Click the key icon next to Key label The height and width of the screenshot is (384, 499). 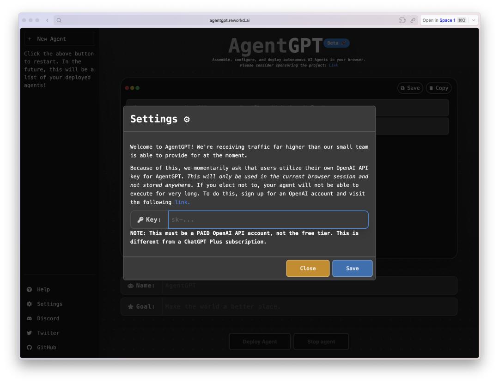pyautogui.click(x=140, y=219)
